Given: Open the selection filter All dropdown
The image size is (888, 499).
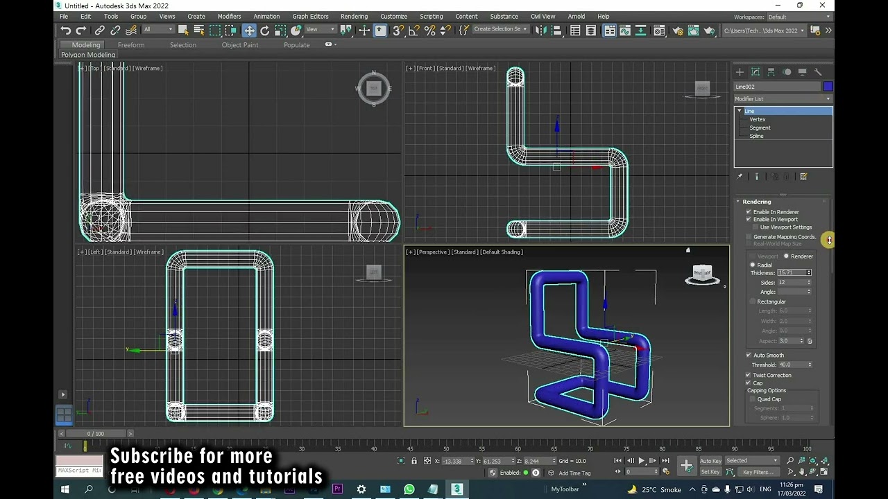Looking at the screenshot, I should coord(158,30).
